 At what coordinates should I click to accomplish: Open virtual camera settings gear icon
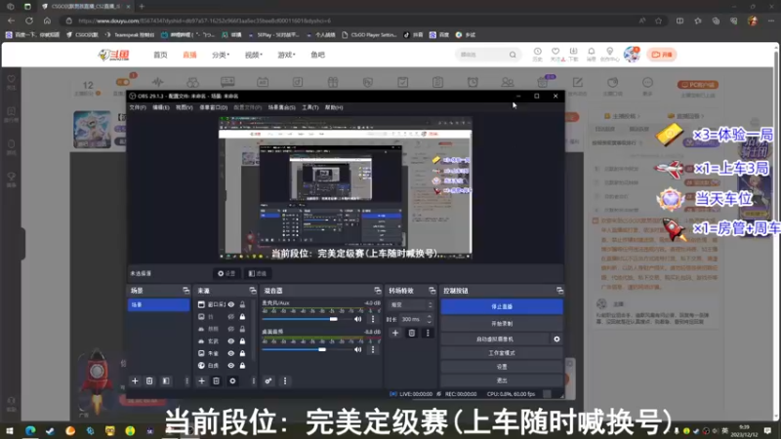(556, 339)
